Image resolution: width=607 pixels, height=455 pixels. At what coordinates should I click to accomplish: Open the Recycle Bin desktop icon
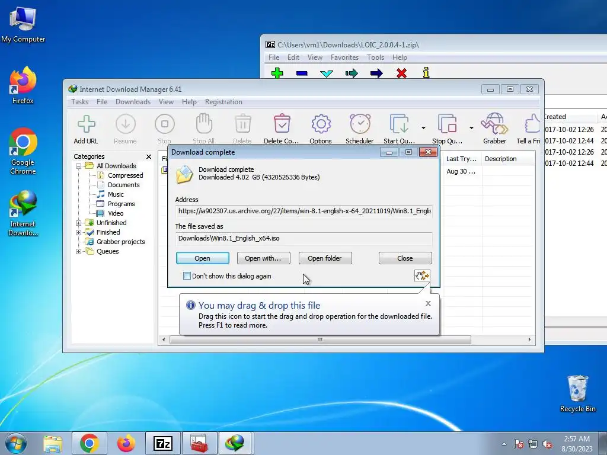[x=577, y=393]
